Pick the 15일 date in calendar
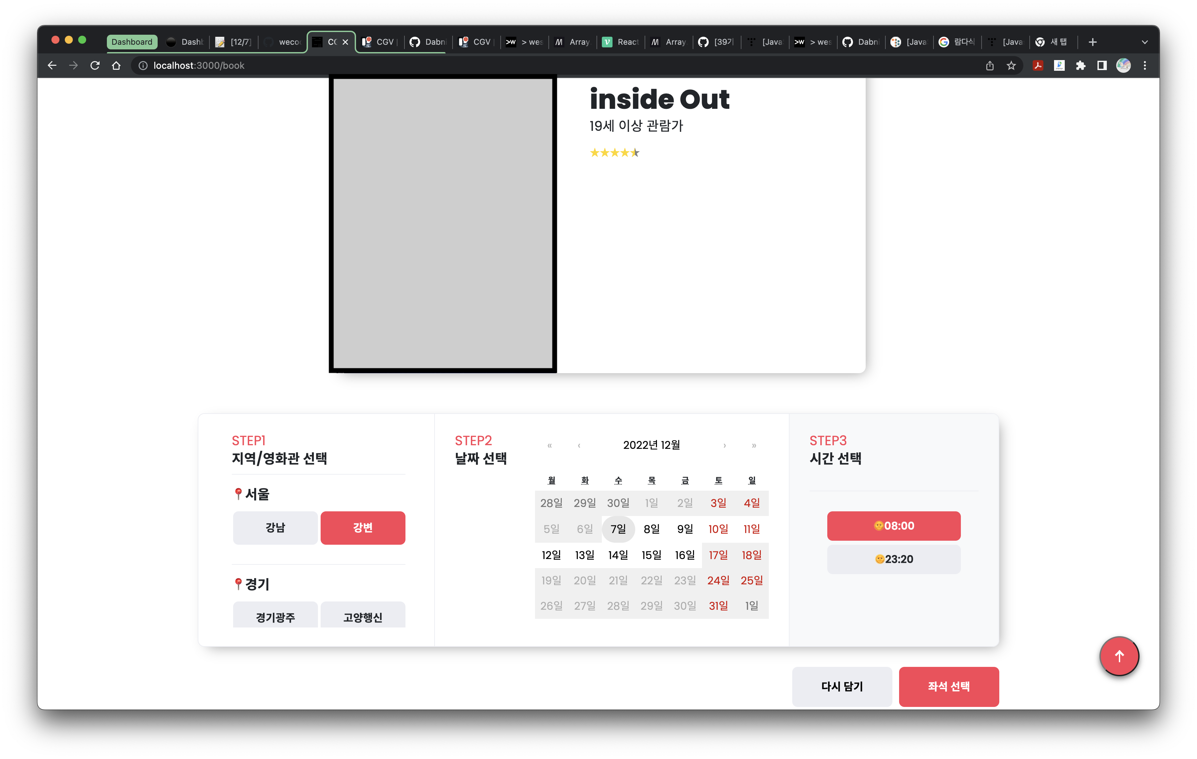 [651, 555]
